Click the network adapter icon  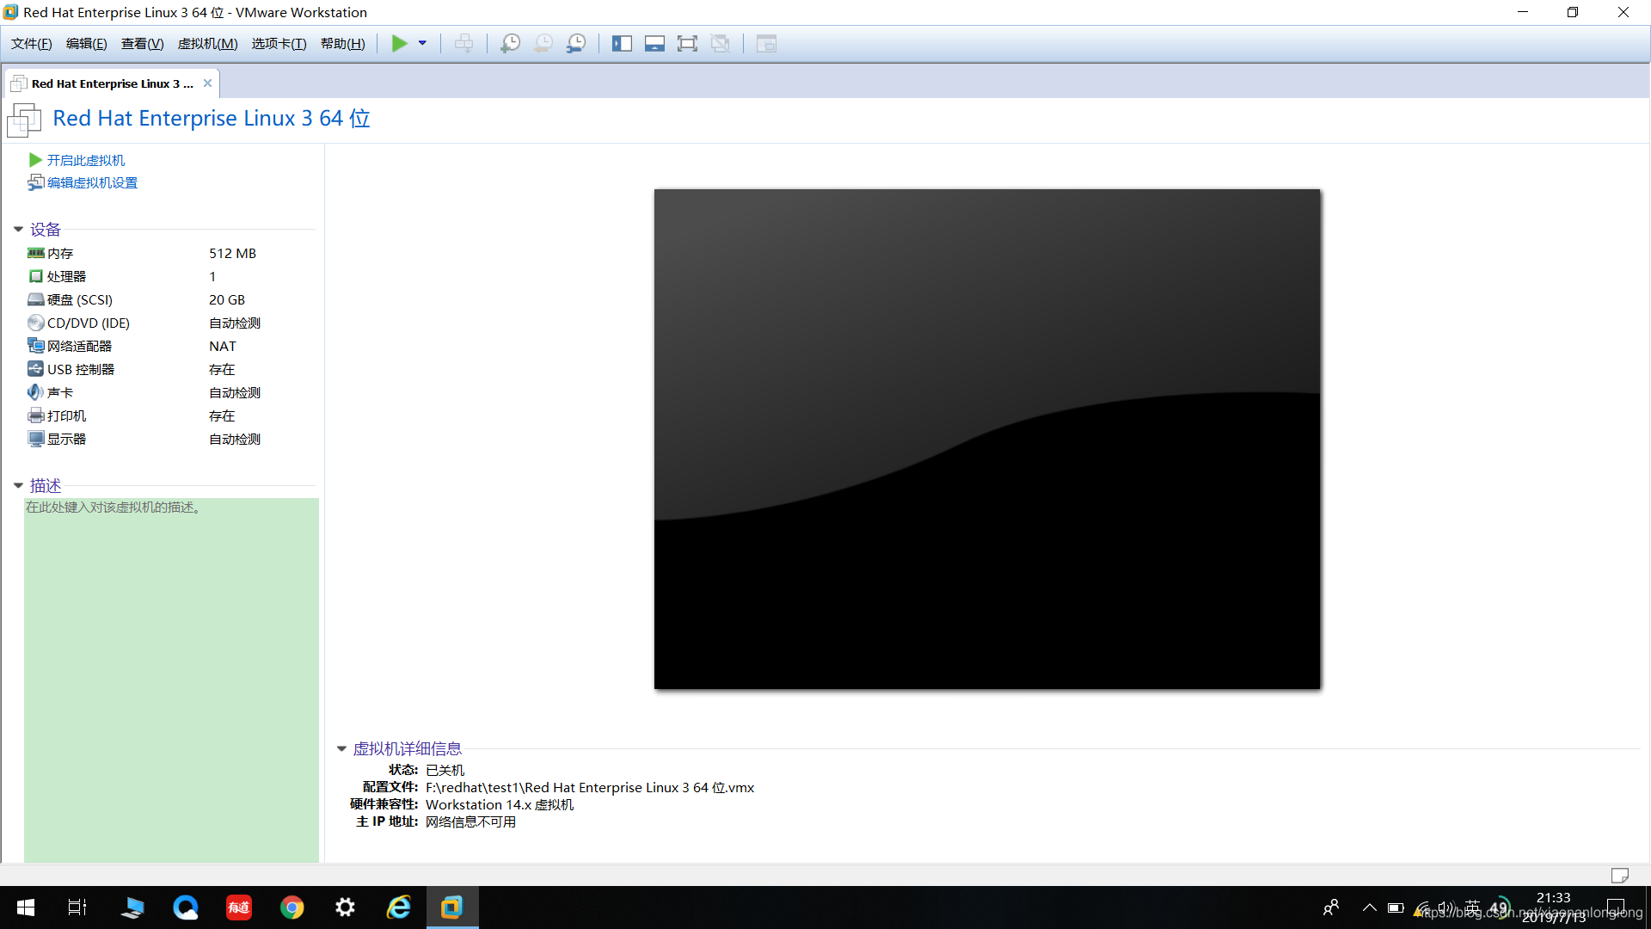35,346
